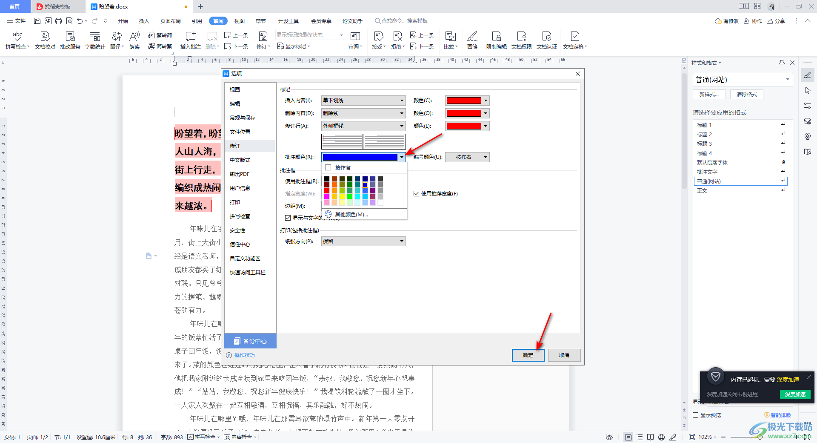Toggle show preview (显示预览) checkbox

tap(696, 415)
